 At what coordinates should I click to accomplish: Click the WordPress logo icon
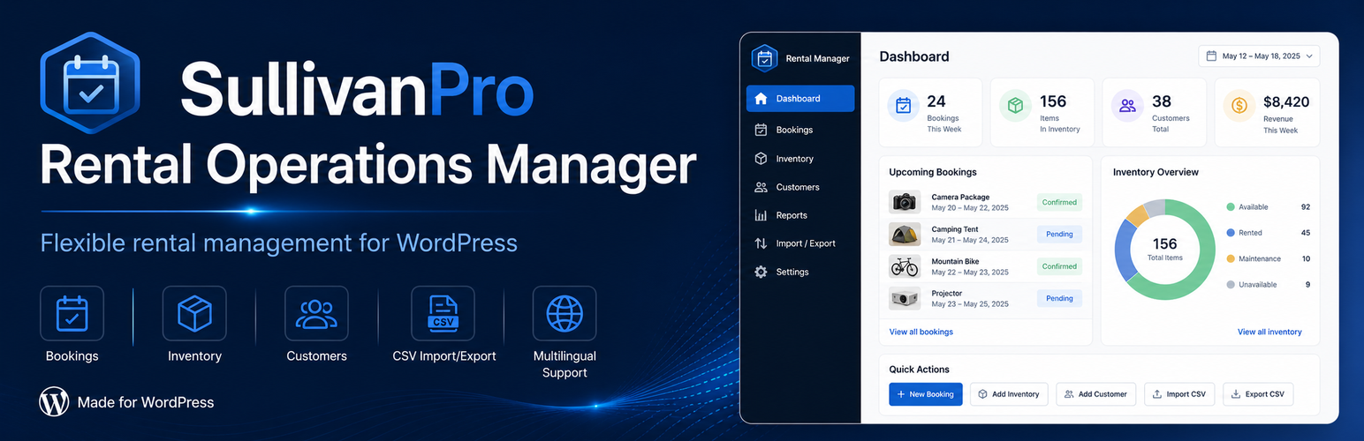pos(54,402)
